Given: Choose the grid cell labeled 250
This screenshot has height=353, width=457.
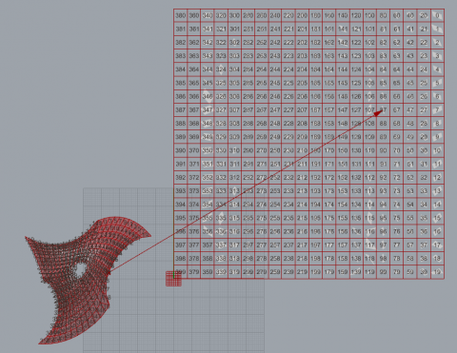Looking at the screenshot, I should pos(275,150).
